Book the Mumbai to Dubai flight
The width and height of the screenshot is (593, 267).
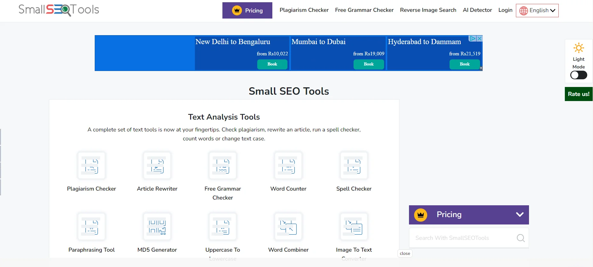369,64
